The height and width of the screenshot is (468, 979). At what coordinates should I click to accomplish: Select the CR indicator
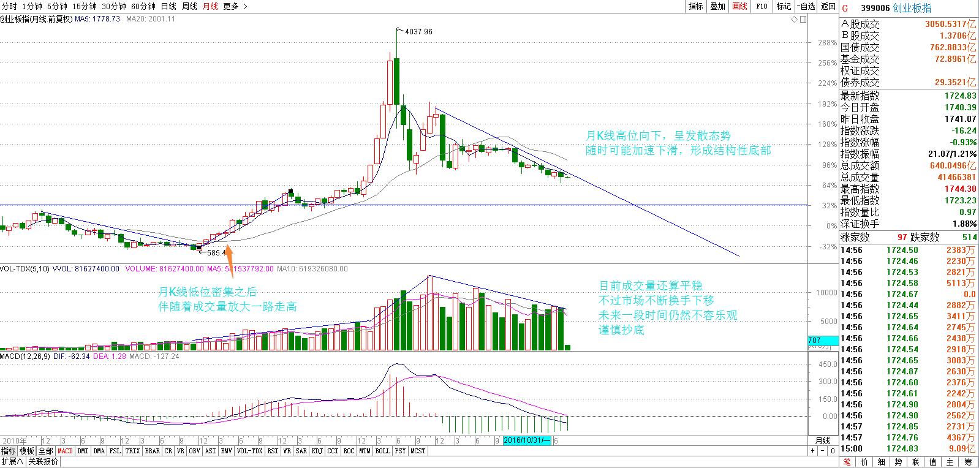click(x=168, y=451)
